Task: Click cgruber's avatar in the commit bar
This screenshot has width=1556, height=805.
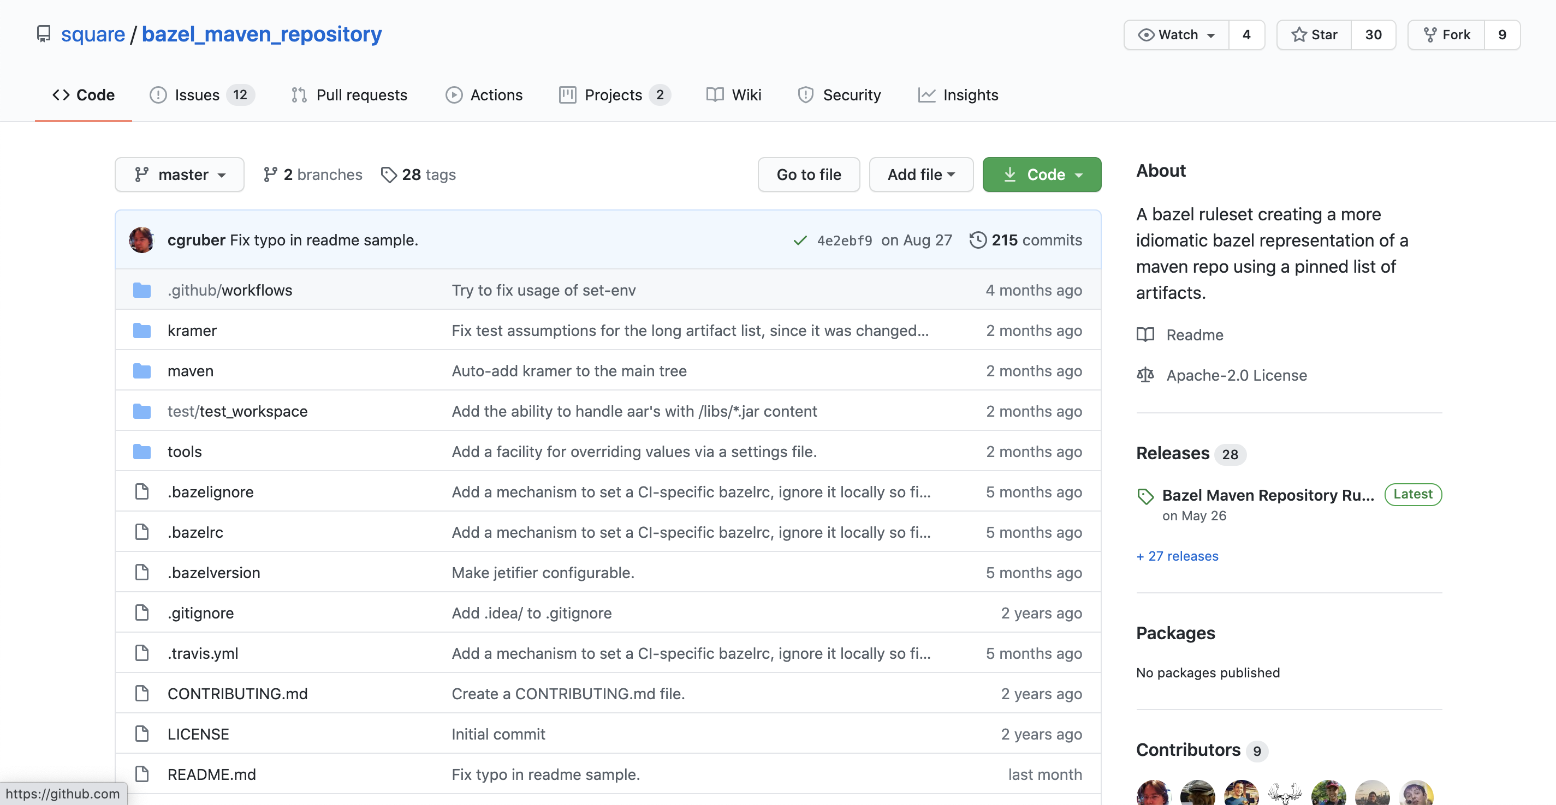Action: (x=142, y=240)
